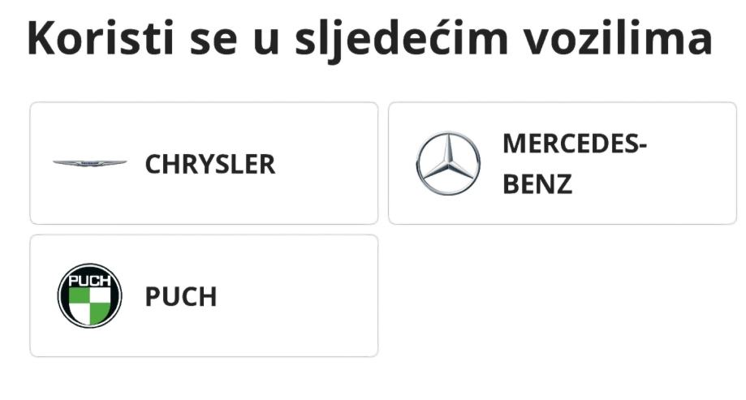Open the MERCEDES-BENZ vehicle link
The width and height of the screenshot is (746, 400).
(574, 164)
